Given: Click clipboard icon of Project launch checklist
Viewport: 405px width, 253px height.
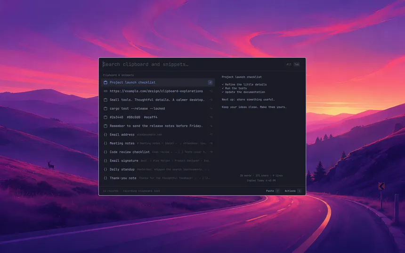Looking at the screenshot, I should 105,82.
